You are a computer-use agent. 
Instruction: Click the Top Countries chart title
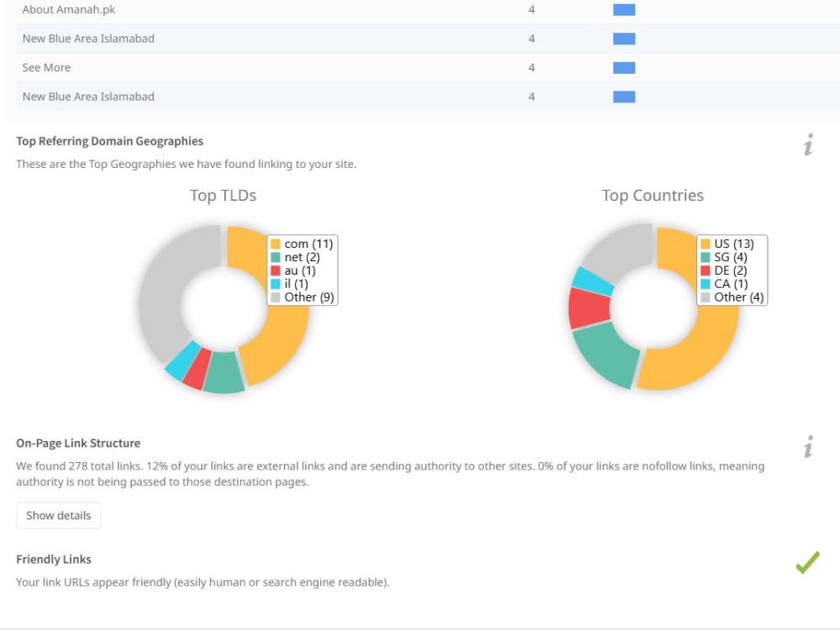click(653, 196)
